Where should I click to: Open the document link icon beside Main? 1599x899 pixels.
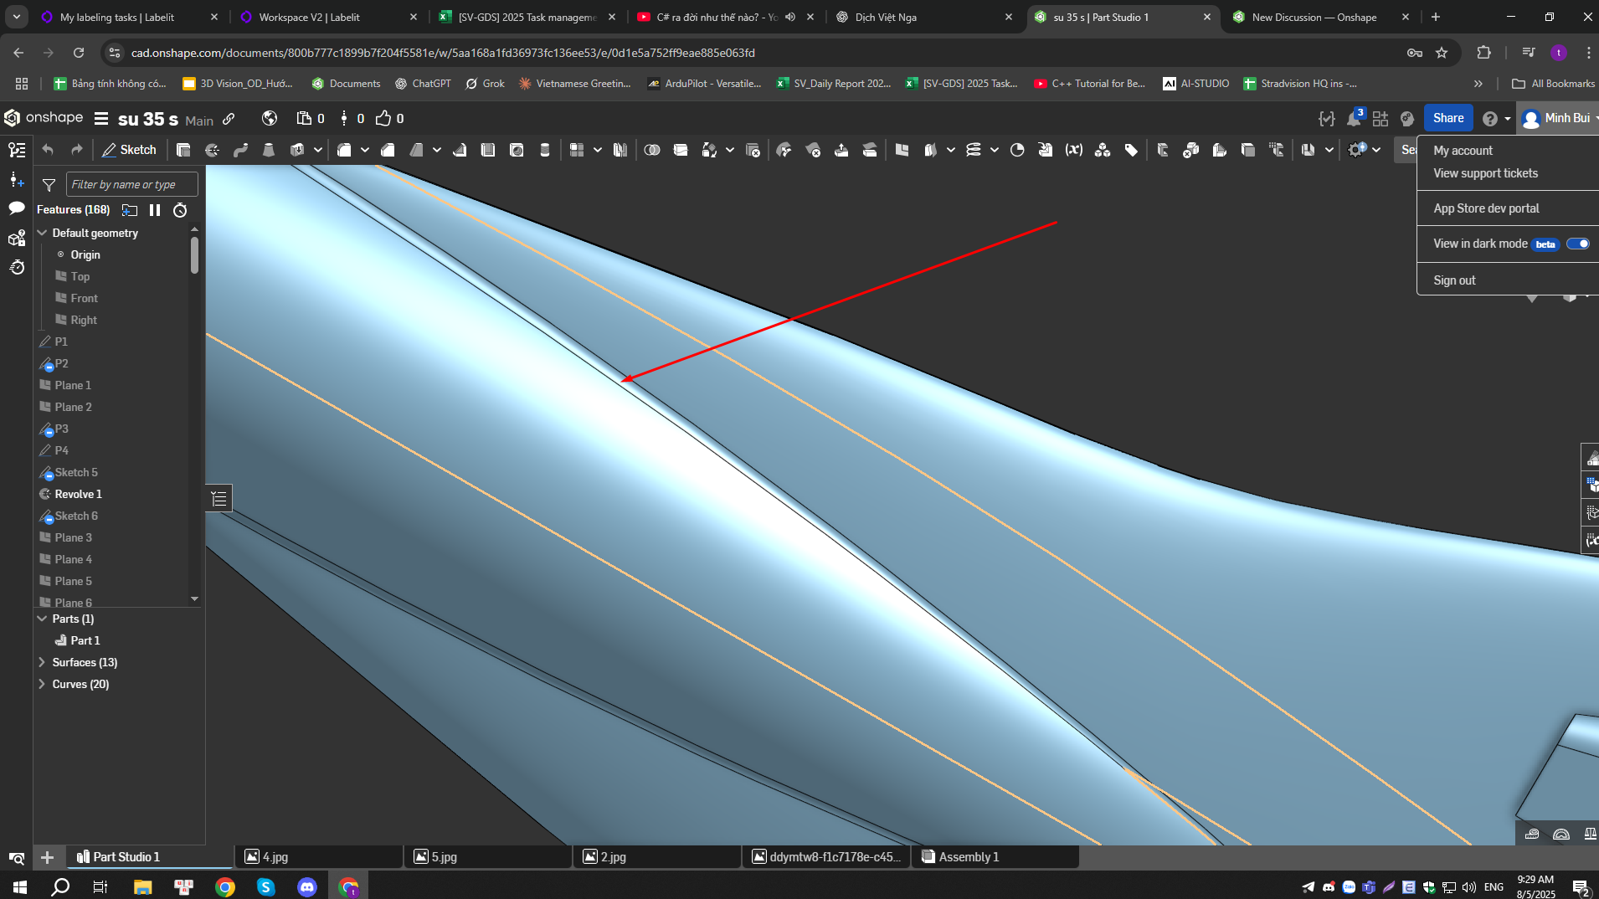click(229, 119)
